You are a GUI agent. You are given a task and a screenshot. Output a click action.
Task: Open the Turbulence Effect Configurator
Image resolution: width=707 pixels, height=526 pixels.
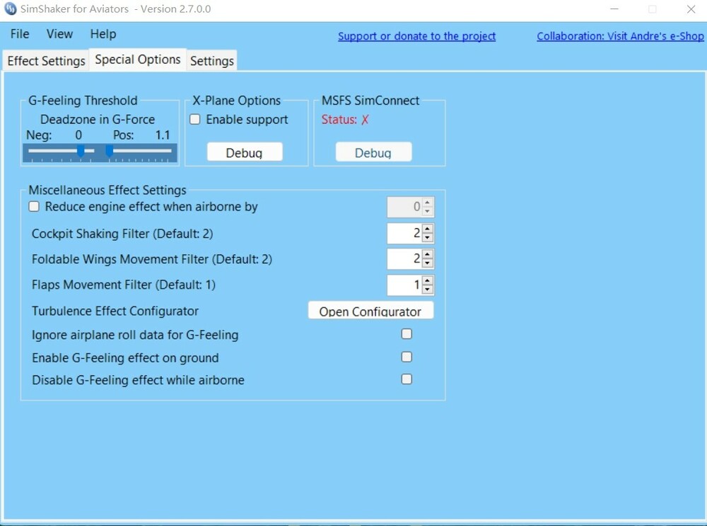370,311
